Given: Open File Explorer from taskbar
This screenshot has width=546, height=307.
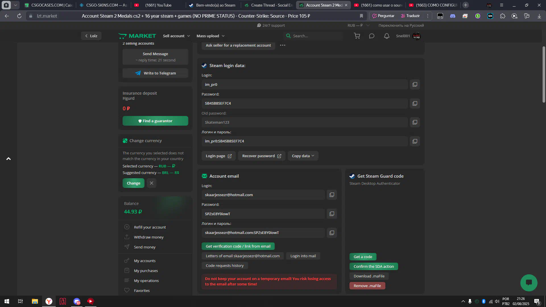Looking at the screenshot, I should pyautogui.click(x=35, y=301).
